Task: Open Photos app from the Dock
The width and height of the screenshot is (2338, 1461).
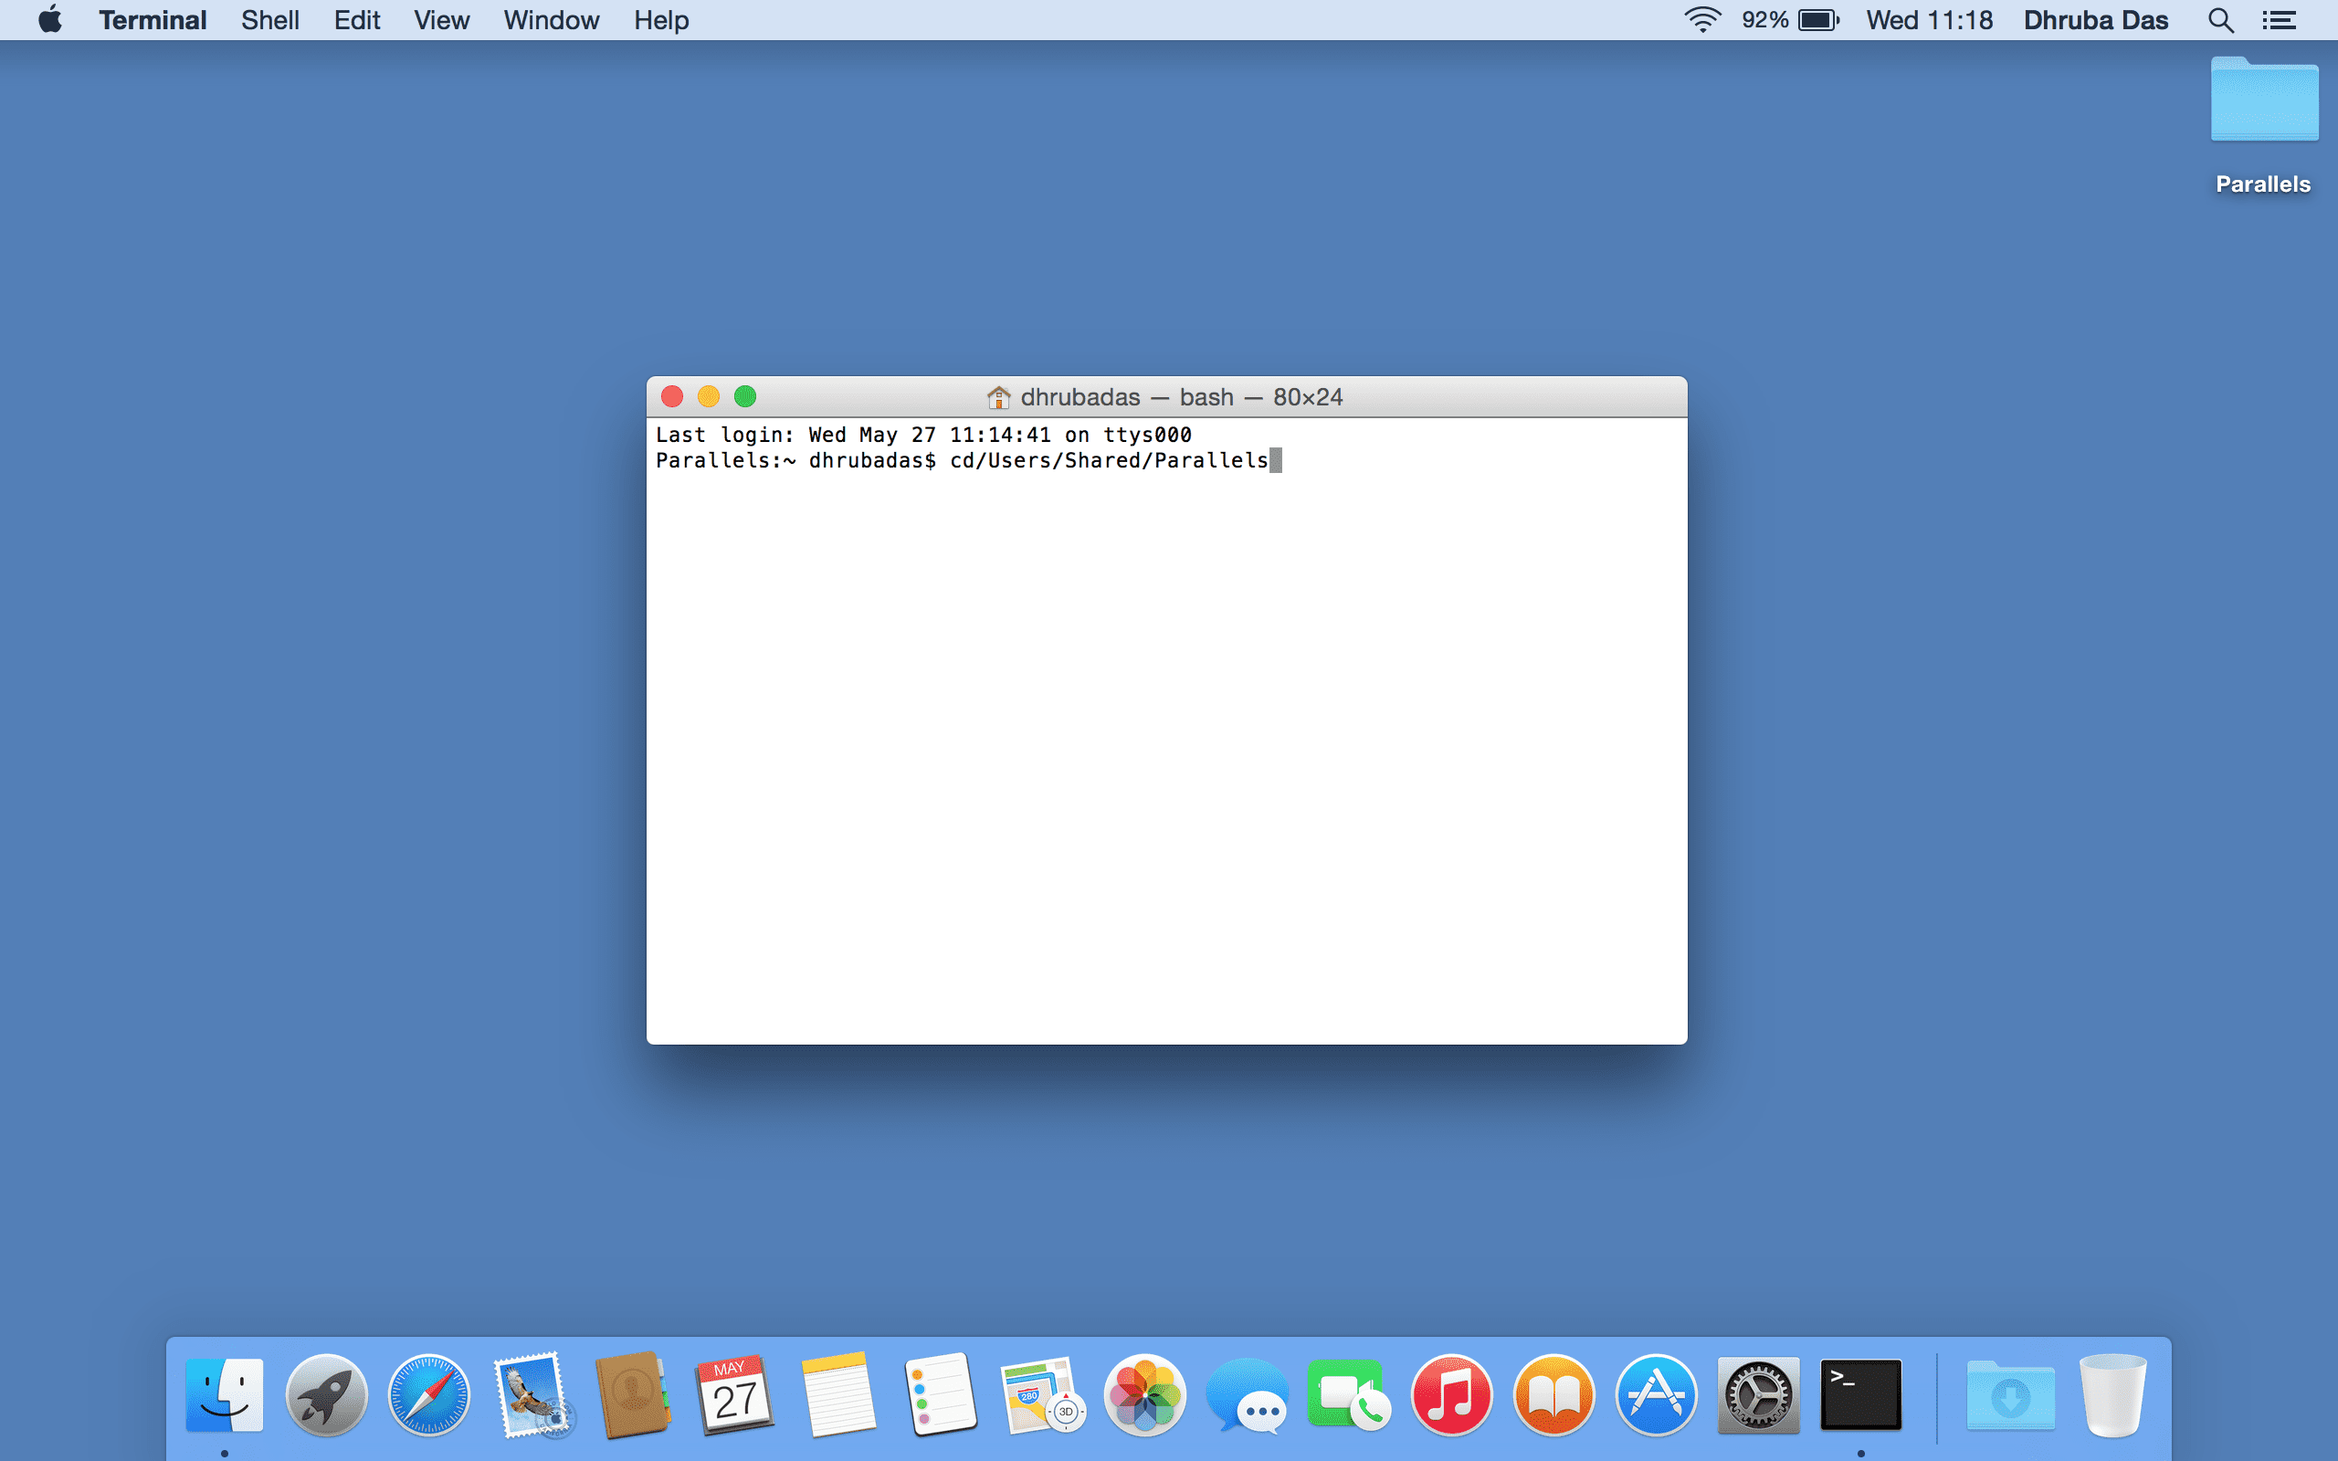Action: [x=1145, y=1395]
